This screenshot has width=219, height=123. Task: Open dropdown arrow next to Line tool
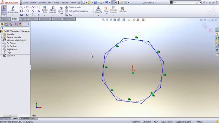[24, 7]
